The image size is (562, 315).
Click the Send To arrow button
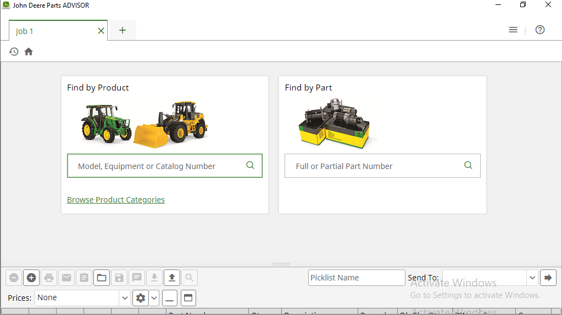pyautogui.click(x=548, y=278)
